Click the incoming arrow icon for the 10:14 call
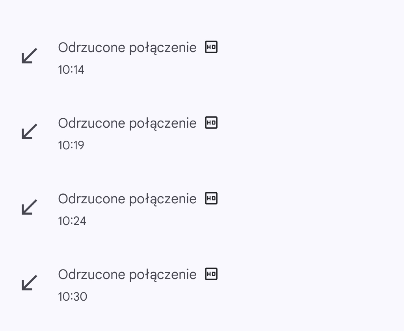Viewport: 404px width, 331px height. tap(29, 56)
